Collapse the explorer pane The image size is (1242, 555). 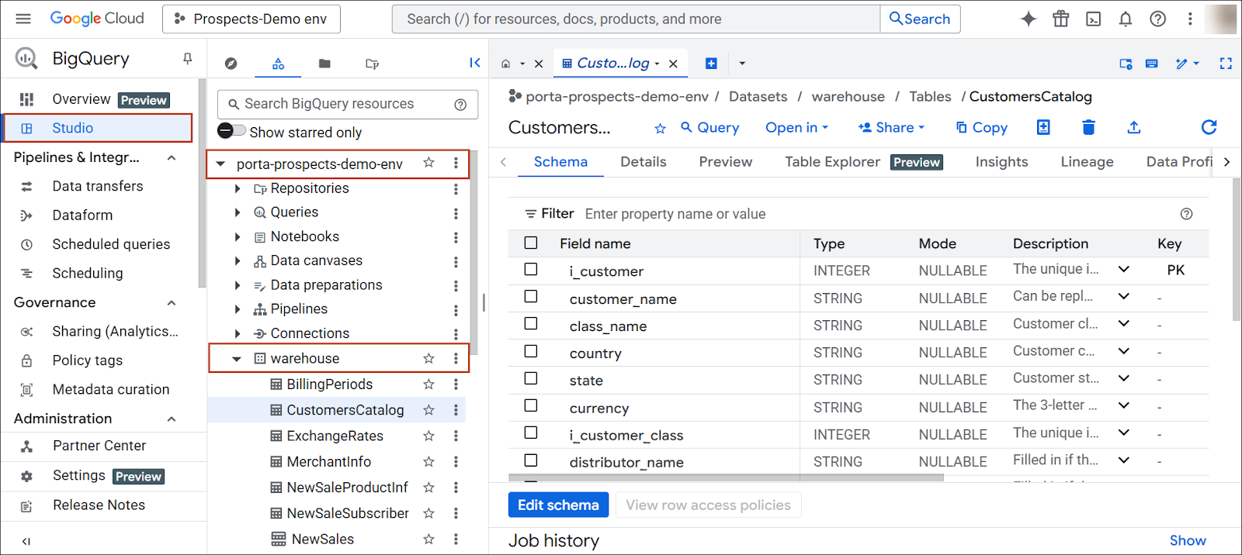coord(475,63)
